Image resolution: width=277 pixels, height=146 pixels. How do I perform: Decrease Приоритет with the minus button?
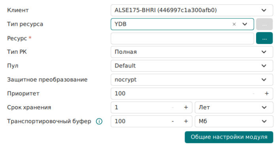254,94
